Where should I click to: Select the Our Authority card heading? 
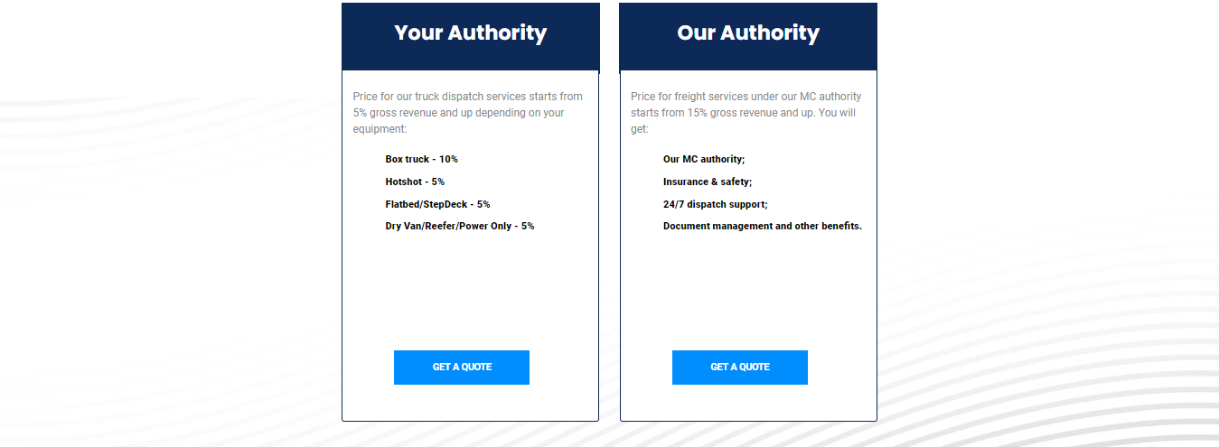(x=748, y=33)
